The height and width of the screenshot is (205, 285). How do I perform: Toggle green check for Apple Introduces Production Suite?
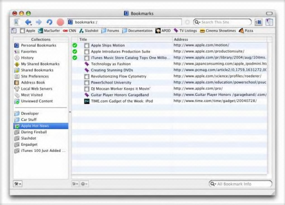coord(75,52)
